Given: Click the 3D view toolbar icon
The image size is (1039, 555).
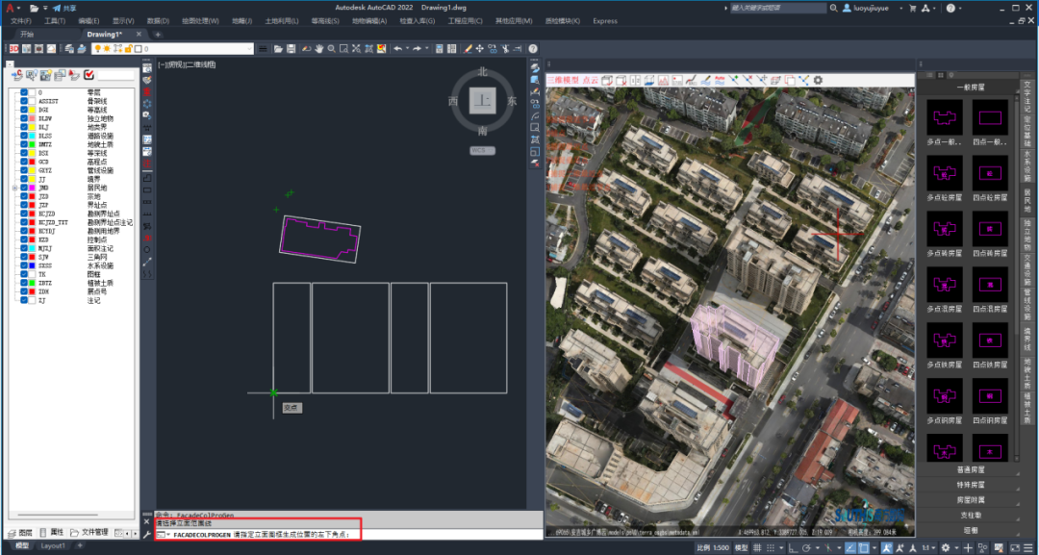Looking at the screenshot, I should pos(13,48).
